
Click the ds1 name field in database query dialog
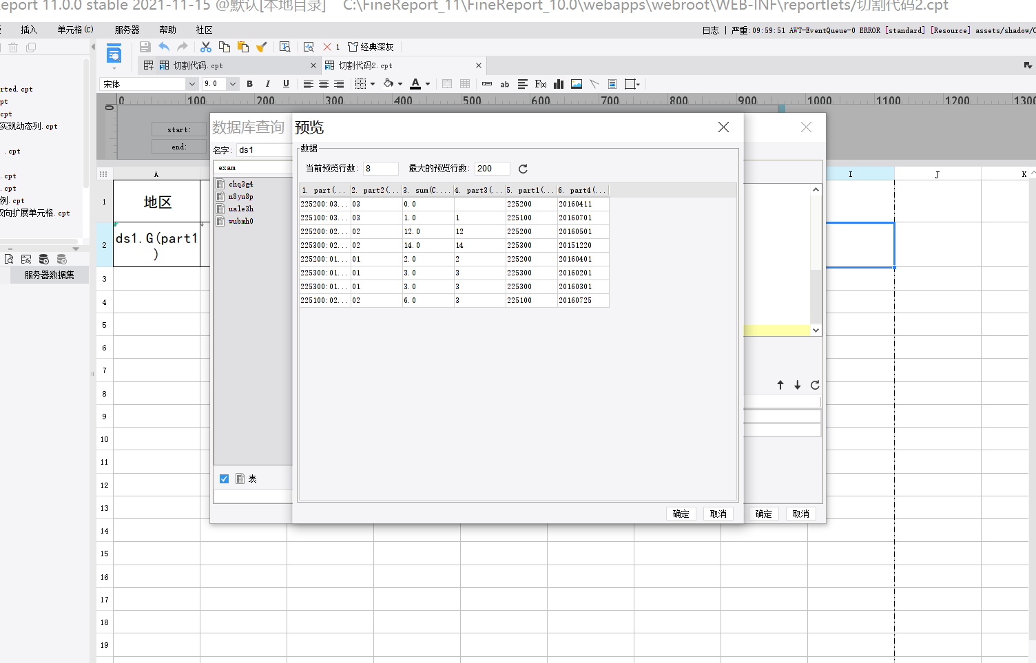point(265,150)
